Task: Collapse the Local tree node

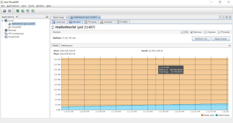Action: (x=3, y=21)
